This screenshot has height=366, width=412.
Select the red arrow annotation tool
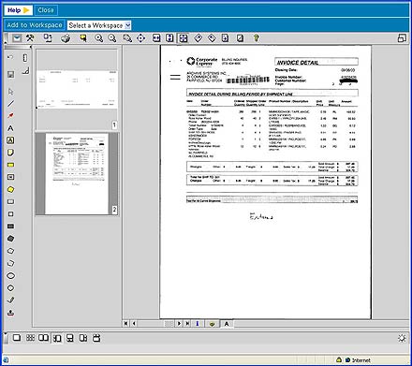click(x=10, y=116)
